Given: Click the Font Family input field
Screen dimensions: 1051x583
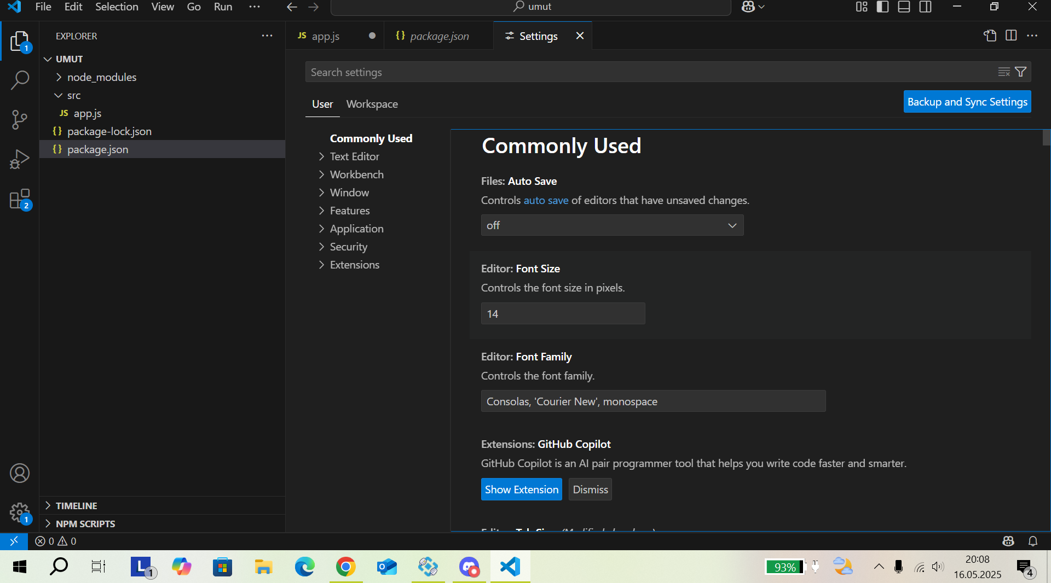Looking at the screenshot, I should [653, 401].
